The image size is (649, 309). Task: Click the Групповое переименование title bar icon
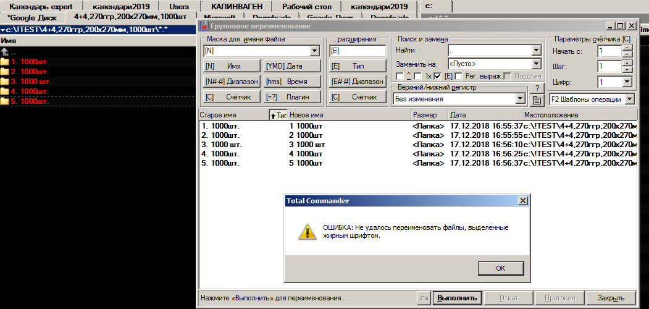coord(204,26)
